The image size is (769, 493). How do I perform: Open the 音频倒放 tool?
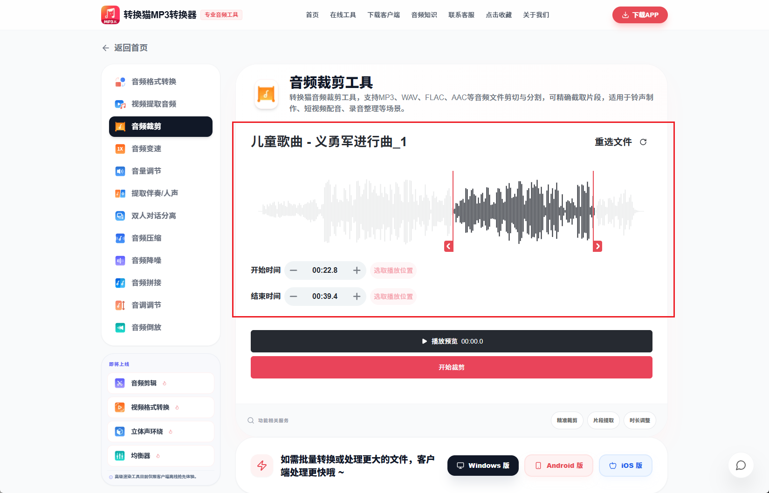pyautogui.click(x=146, y=327)
